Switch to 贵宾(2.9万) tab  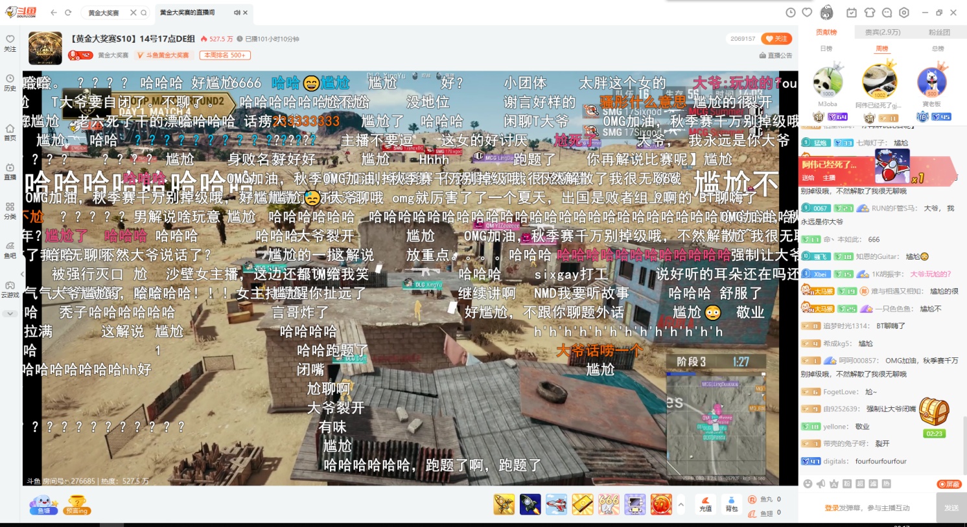coord(883,32)
